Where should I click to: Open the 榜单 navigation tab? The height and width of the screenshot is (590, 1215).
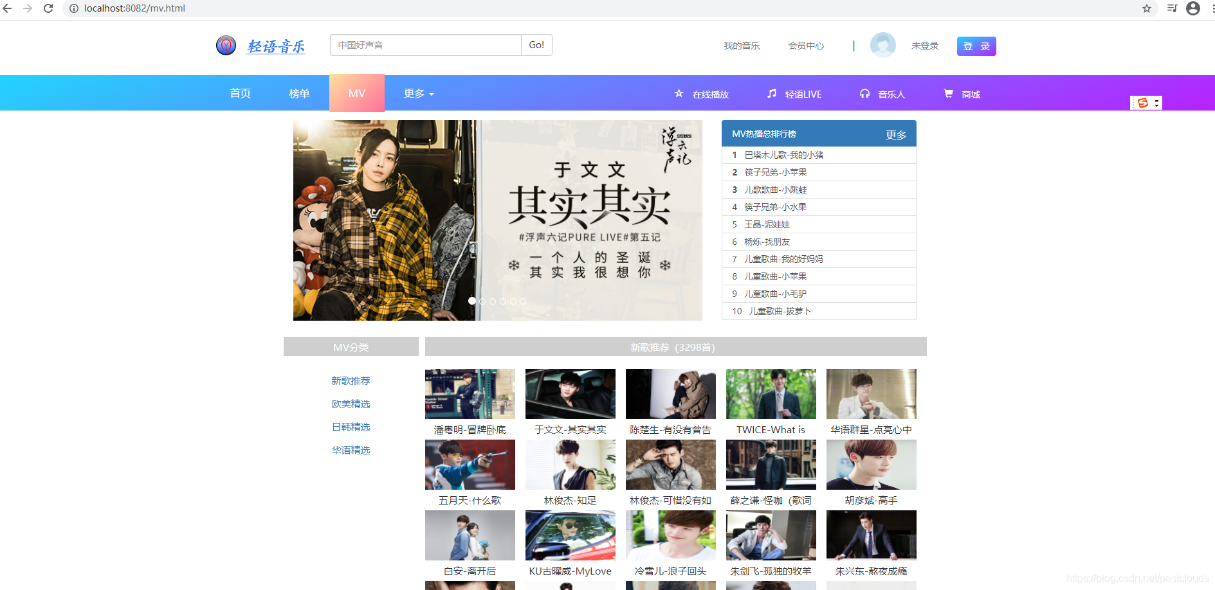pos(299,93)
